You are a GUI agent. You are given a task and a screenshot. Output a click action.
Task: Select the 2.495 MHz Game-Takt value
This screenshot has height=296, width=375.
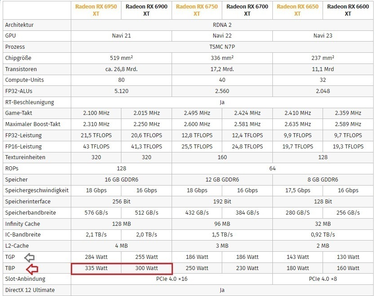pyautogui.click(x=197, y=113)
